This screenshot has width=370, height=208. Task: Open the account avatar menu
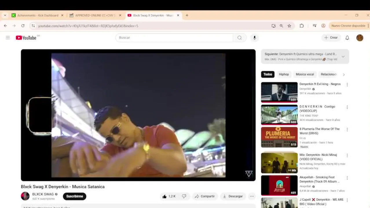tap(360, 38)
